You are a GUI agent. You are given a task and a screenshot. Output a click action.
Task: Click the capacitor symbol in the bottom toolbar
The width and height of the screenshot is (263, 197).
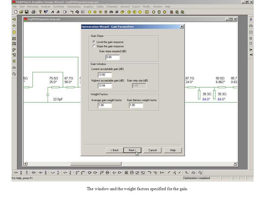click(x=40, y=173)
